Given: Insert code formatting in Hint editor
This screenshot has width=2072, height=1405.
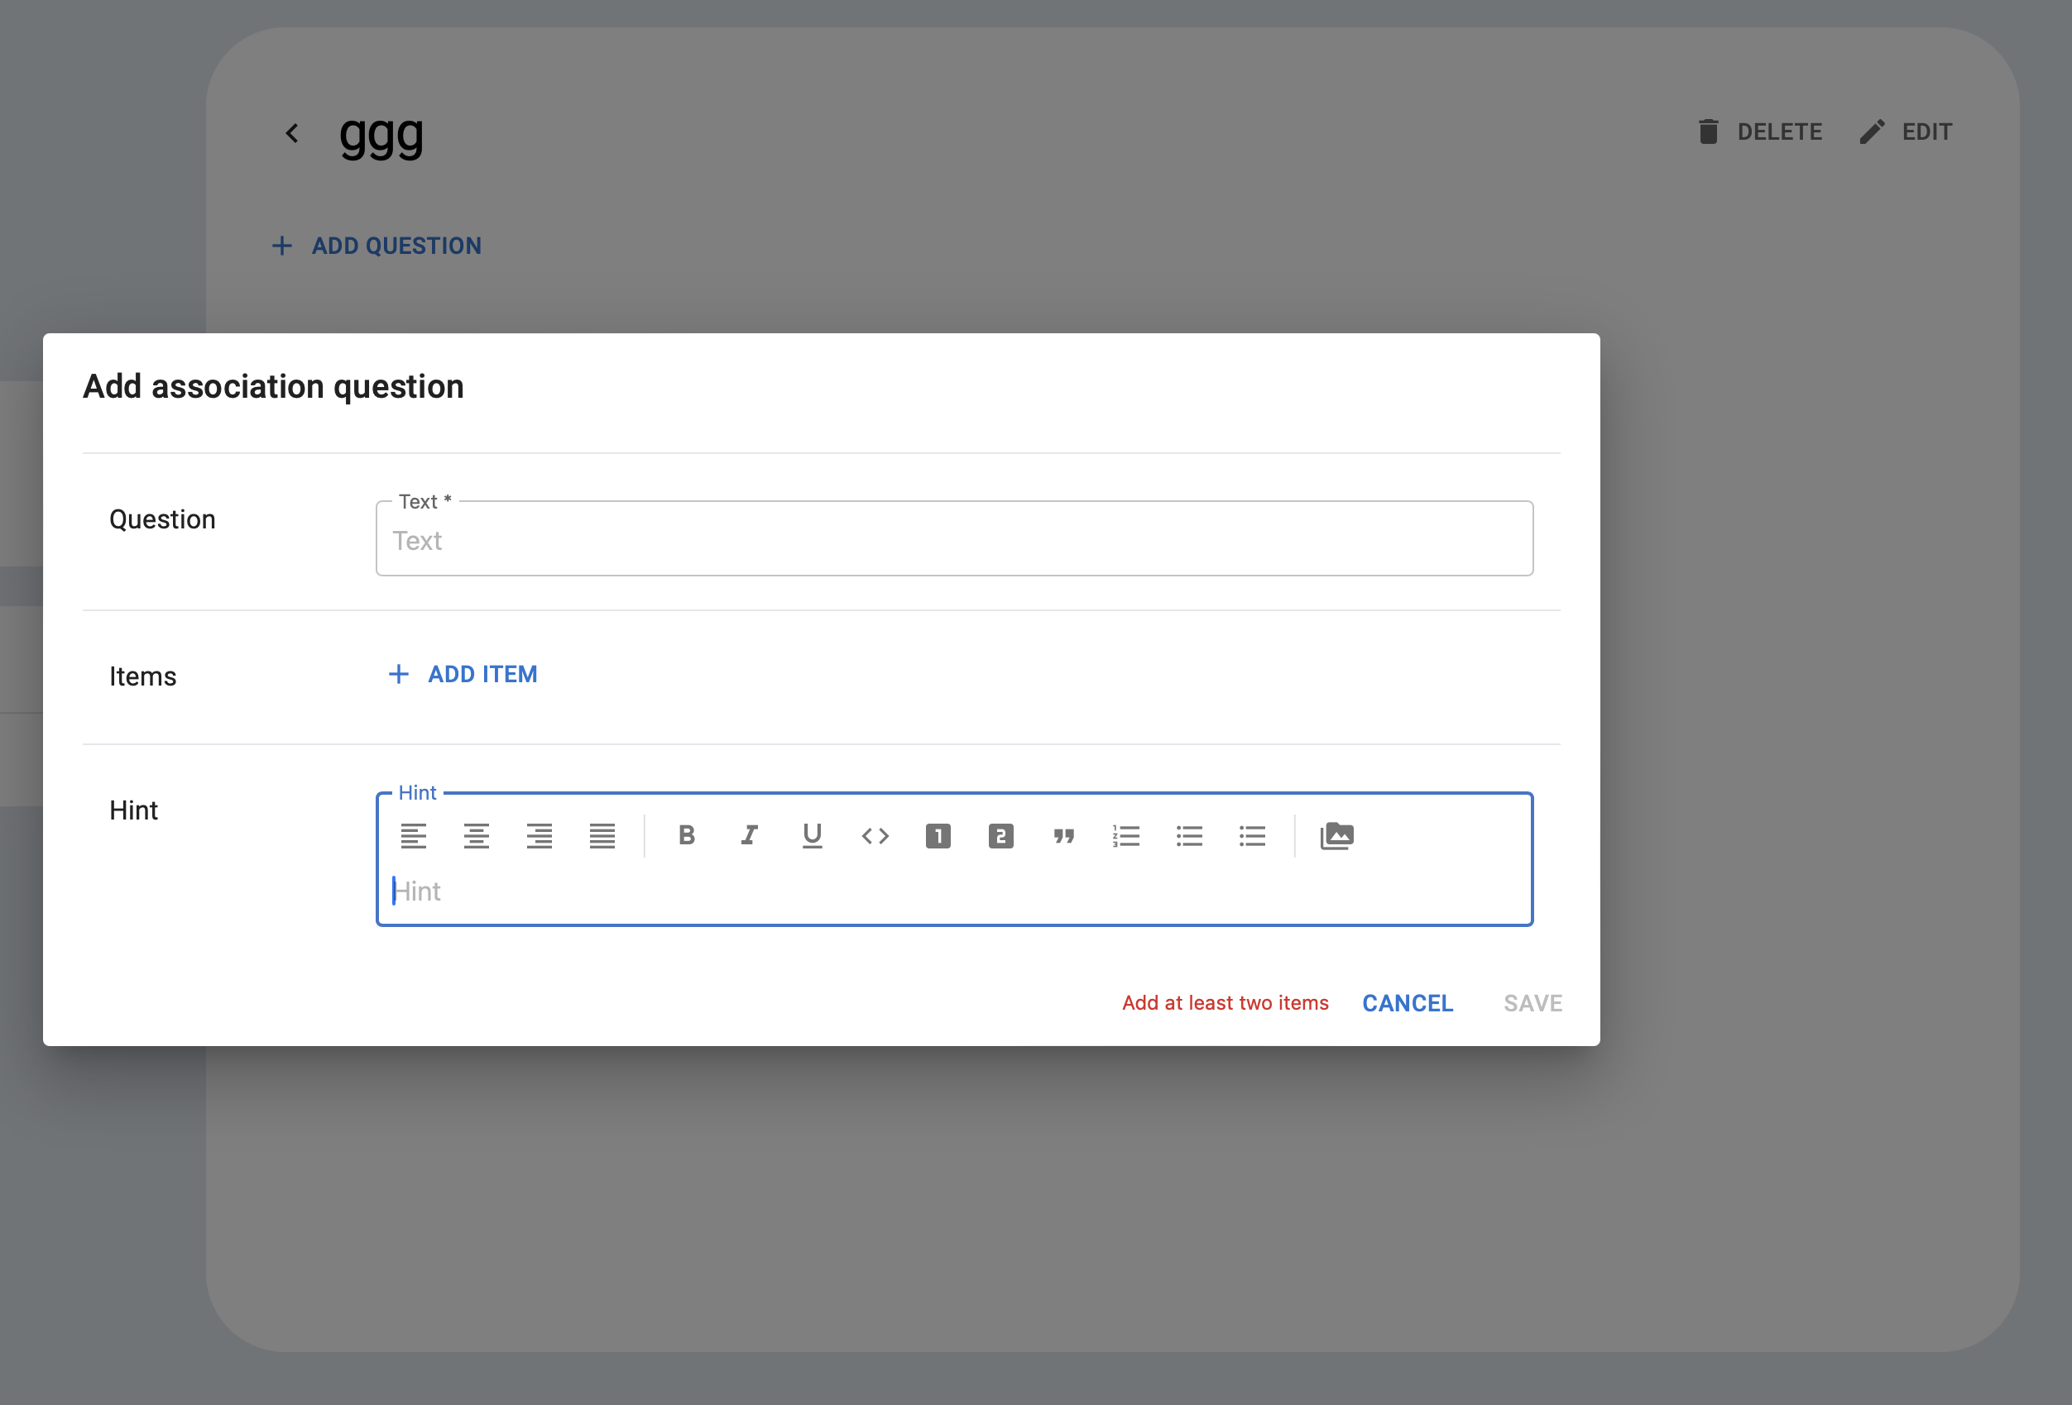Looking at the screenshot, I should [x=875, y=836].
